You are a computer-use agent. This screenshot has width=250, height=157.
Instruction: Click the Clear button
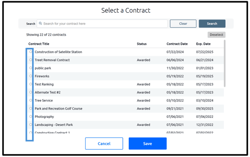pos(183,24)
